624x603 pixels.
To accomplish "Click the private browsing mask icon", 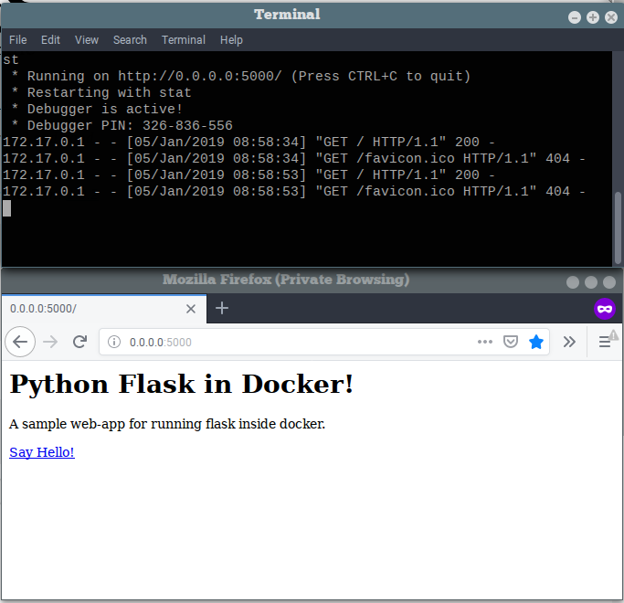I will (605, 309).
